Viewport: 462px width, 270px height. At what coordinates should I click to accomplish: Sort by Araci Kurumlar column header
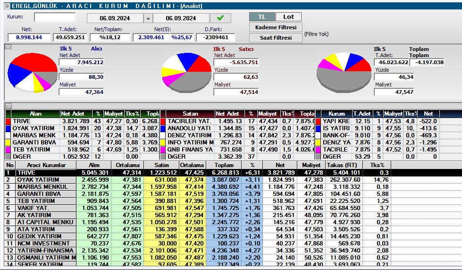(46, 165)
